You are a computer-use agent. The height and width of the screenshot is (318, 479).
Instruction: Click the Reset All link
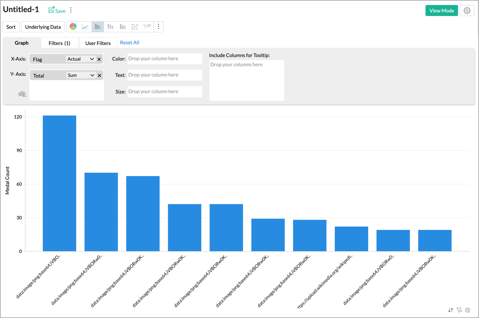point(129,42)
